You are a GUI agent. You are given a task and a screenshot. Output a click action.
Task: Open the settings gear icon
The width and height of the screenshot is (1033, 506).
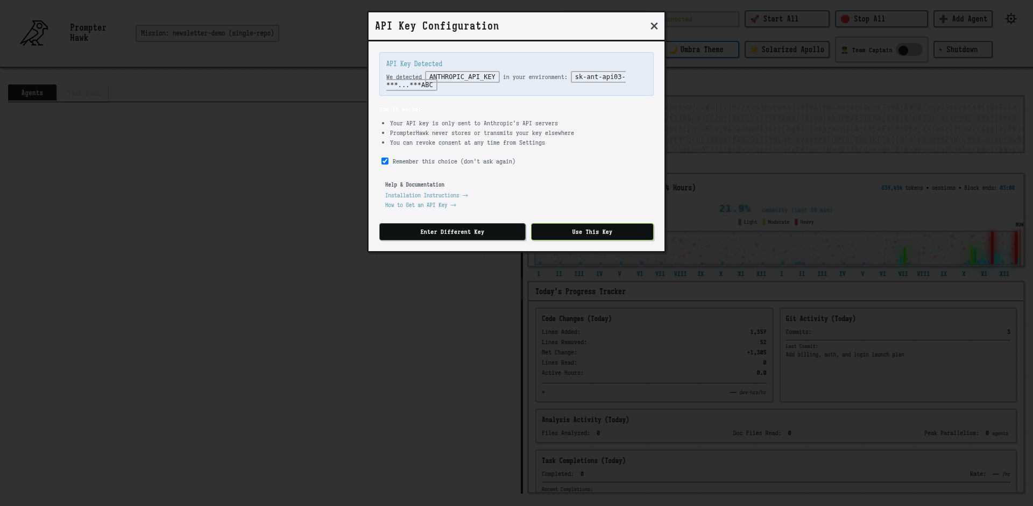pyautogui.click(x=1011, y=18)
